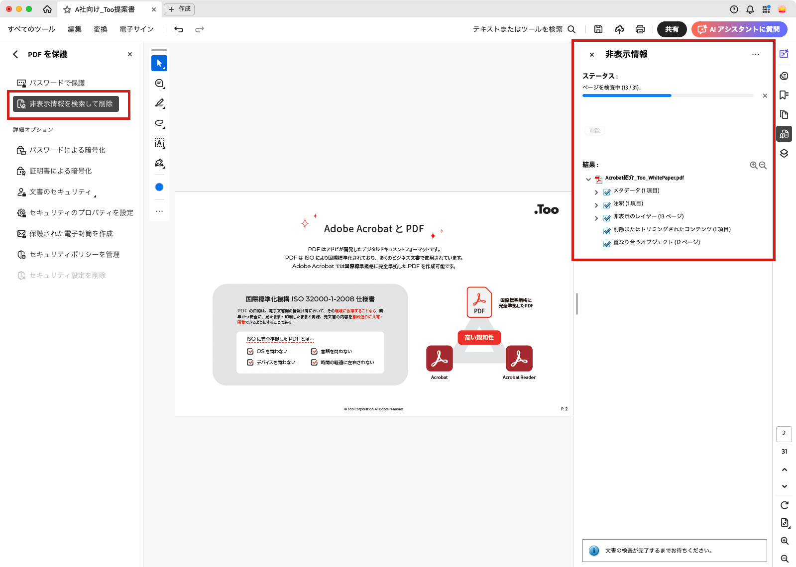Uncheck the メタデータ checkbox
796x567 pixels.
[x=607, y=192]
